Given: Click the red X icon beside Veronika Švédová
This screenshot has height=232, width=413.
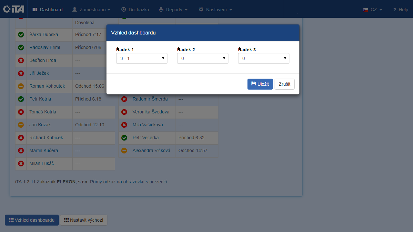Looking at the screenshot, I should coord(124,112).
